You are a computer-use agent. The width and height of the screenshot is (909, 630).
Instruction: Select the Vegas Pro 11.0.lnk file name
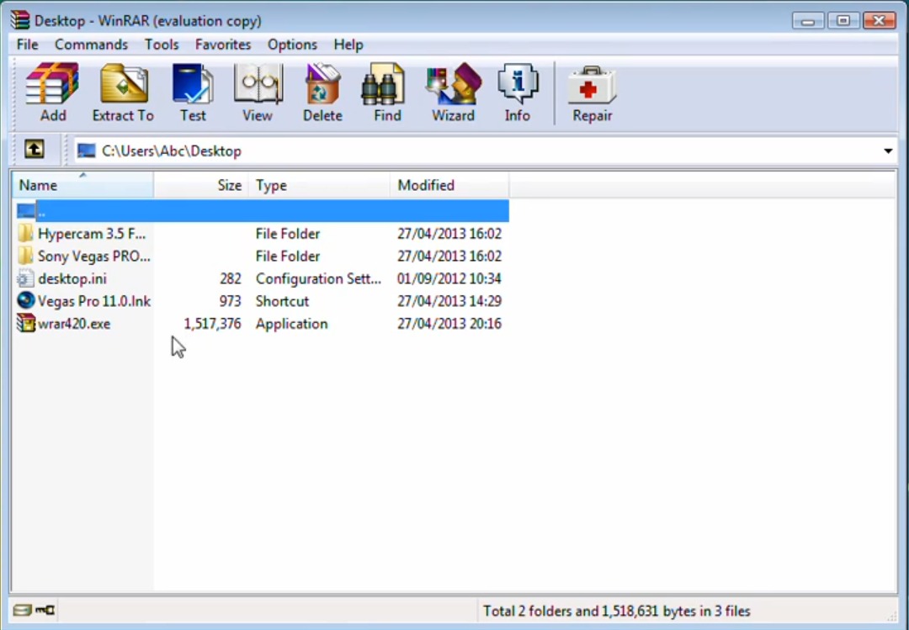94,301
